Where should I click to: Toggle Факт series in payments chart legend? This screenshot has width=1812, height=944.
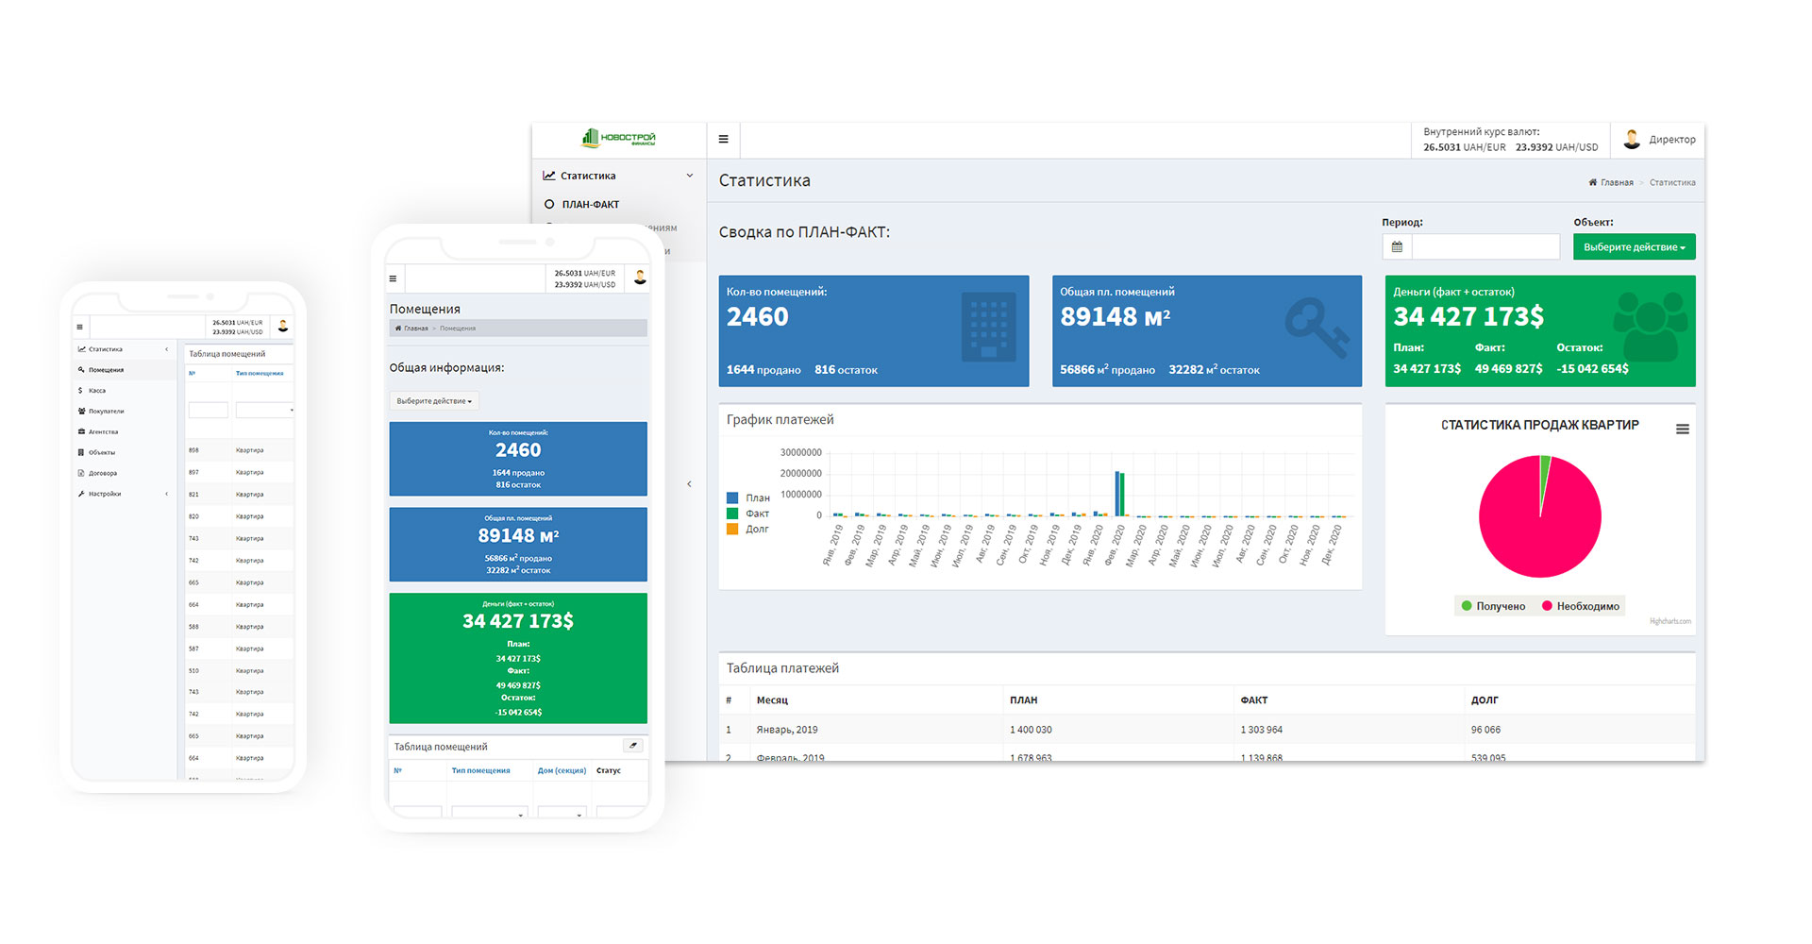coord(748,514)
